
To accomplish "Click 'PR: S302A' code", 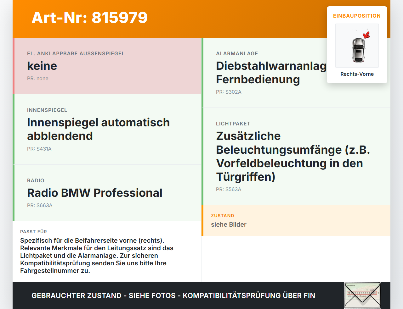I will click(x=229, y=92).
